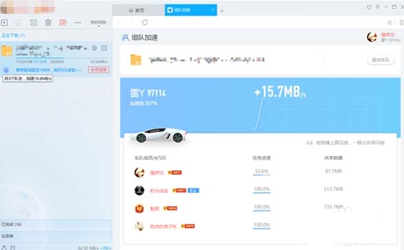Click the 组队加速 page heading icon
The image size is (404, 250).
pos(125,38)
